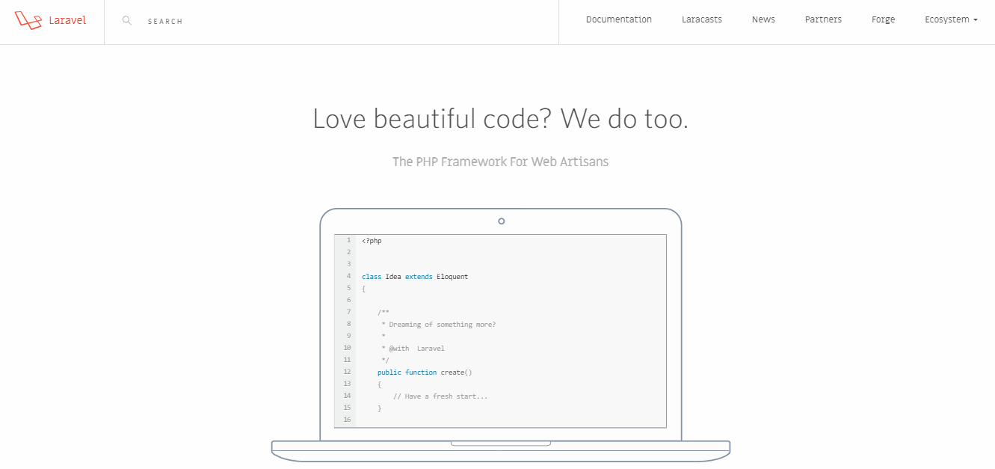995x469 pixels.
Task: Click 'public function create()' code line
Action: pyautogui.click(x=425, y=373)
